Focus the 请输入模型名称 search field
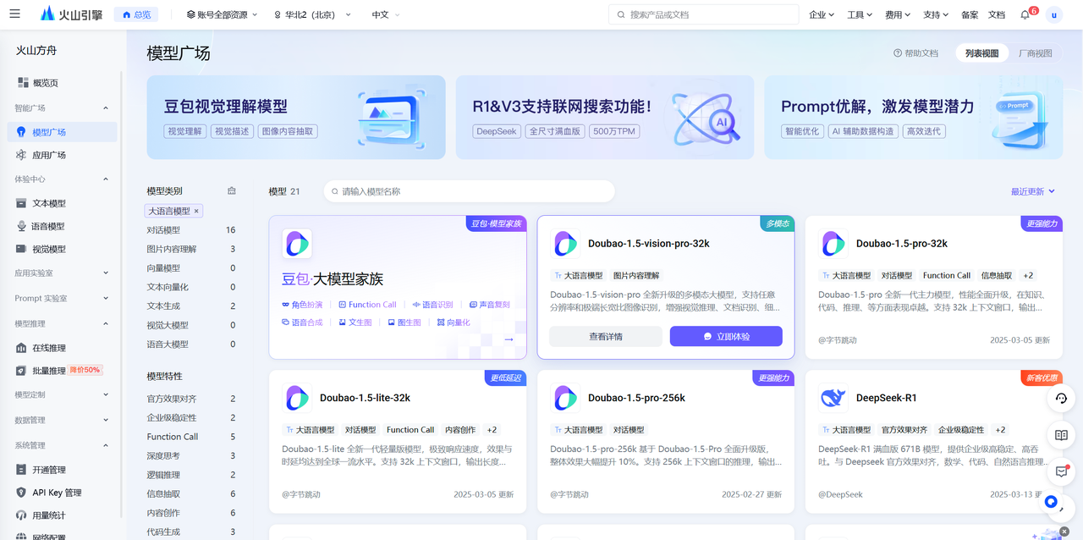 [x=469, y=191]
